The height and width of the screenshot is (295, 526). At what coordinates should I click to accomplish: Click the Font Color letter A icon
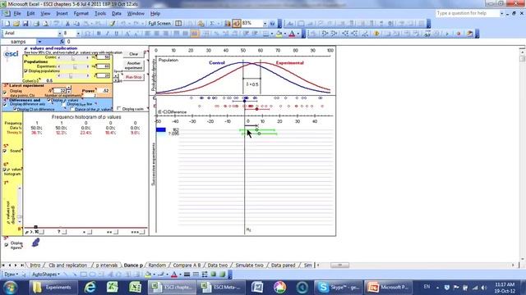[292, 34]
